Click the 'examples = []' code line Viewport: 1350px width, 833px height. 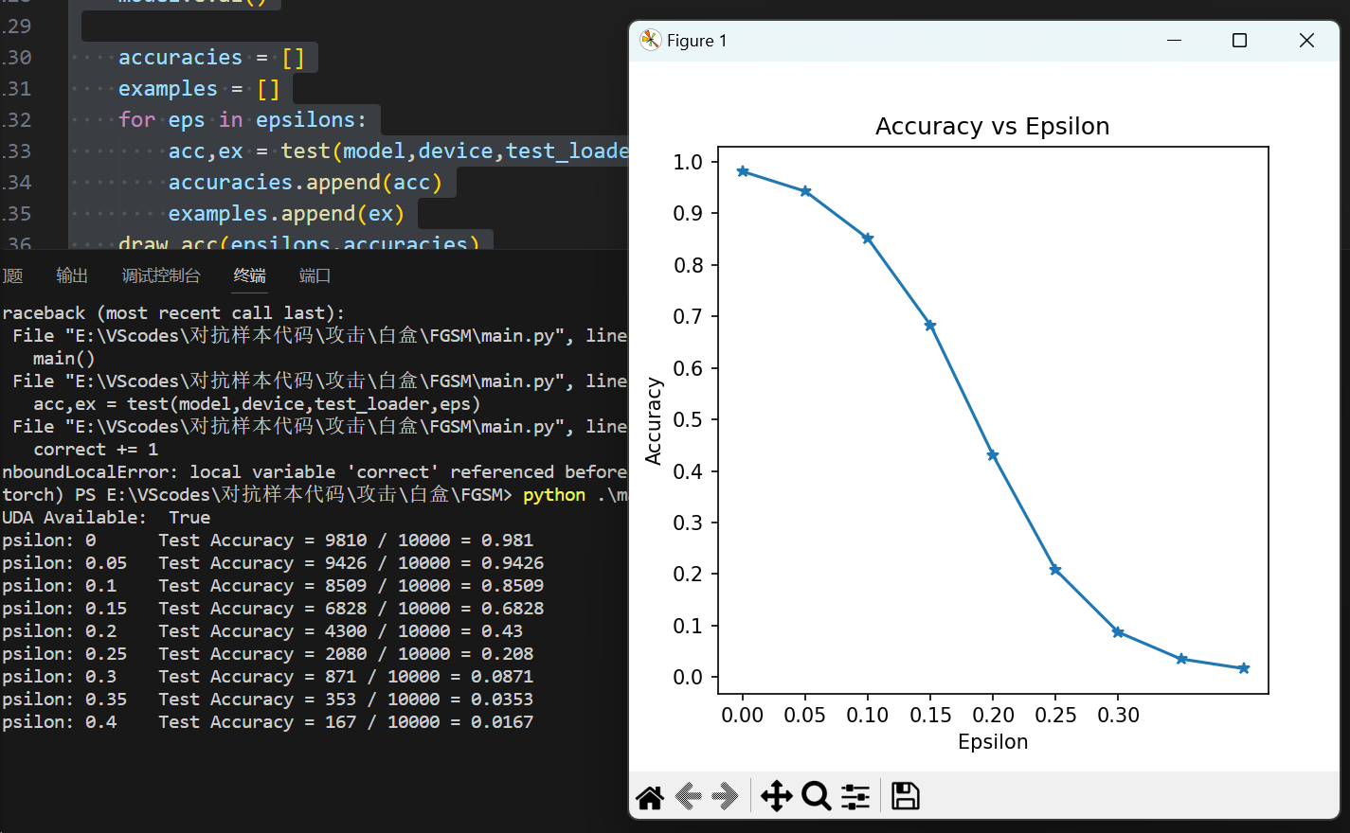point(199,89)
